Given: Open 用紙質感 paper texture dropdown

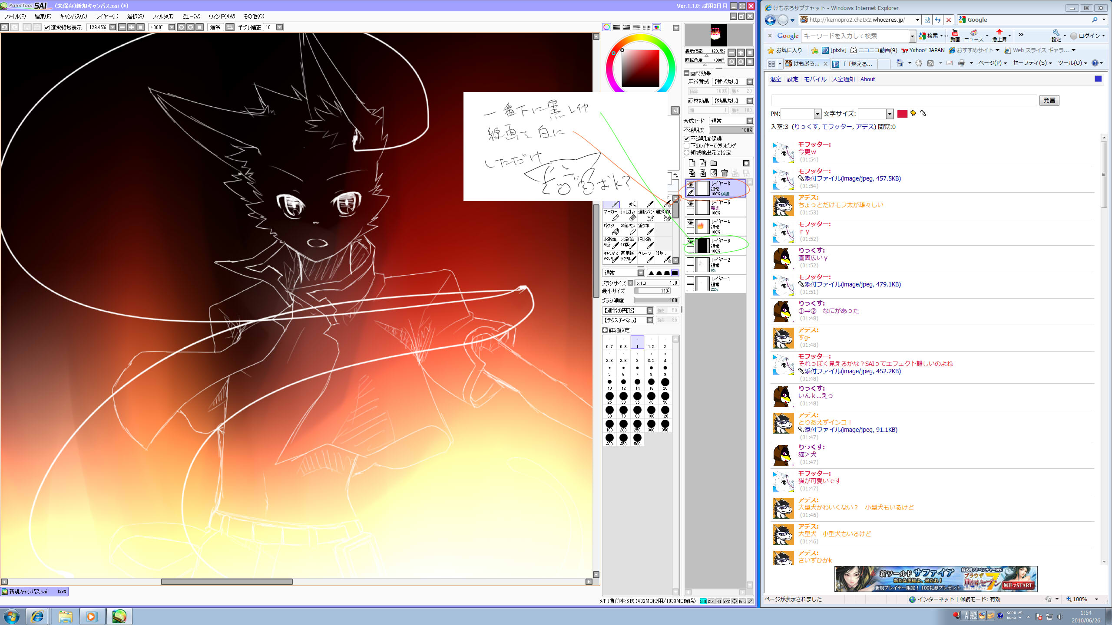Looking at the screenshot, I should tap(750, 82).
